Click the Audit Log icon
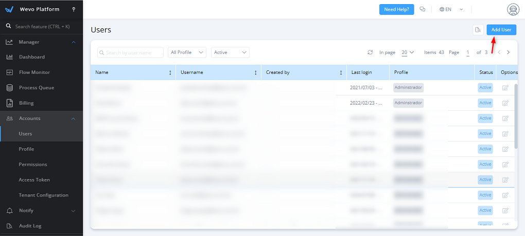 pyautogui.click(x=9, y=226)
